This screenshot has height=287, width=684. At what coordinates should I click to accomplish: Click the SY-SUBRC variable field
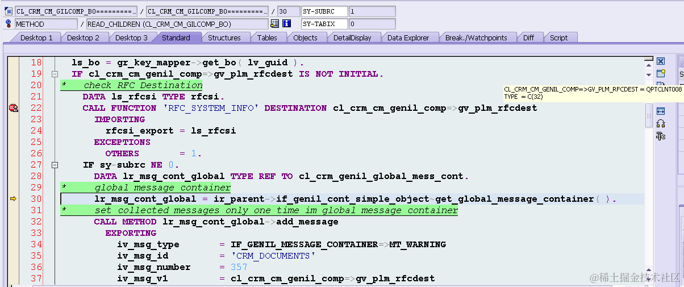(x=324, y=11)
